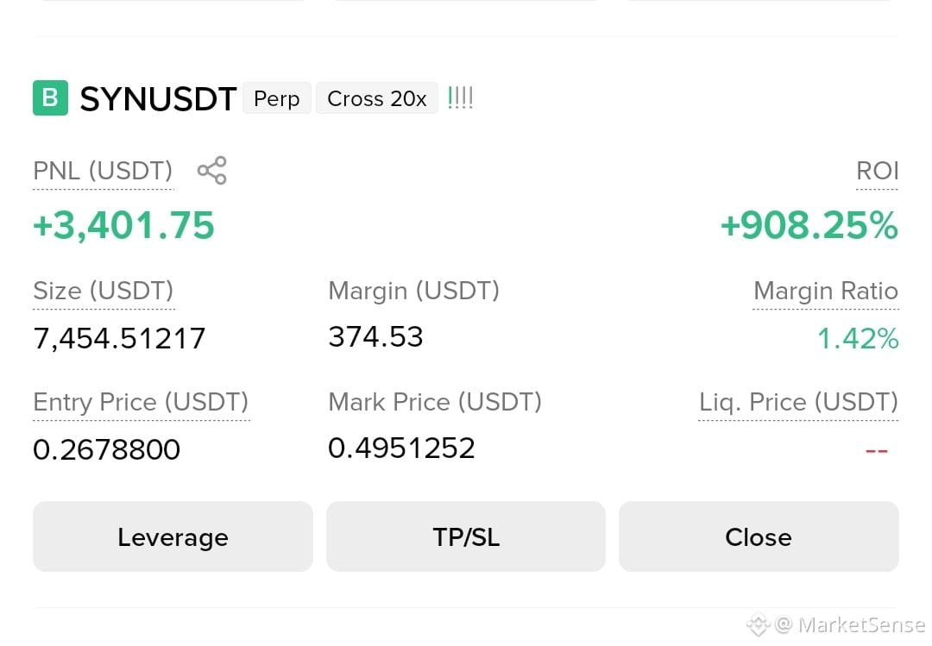Click the +908.25% ROI value

[x=809, y=225]
